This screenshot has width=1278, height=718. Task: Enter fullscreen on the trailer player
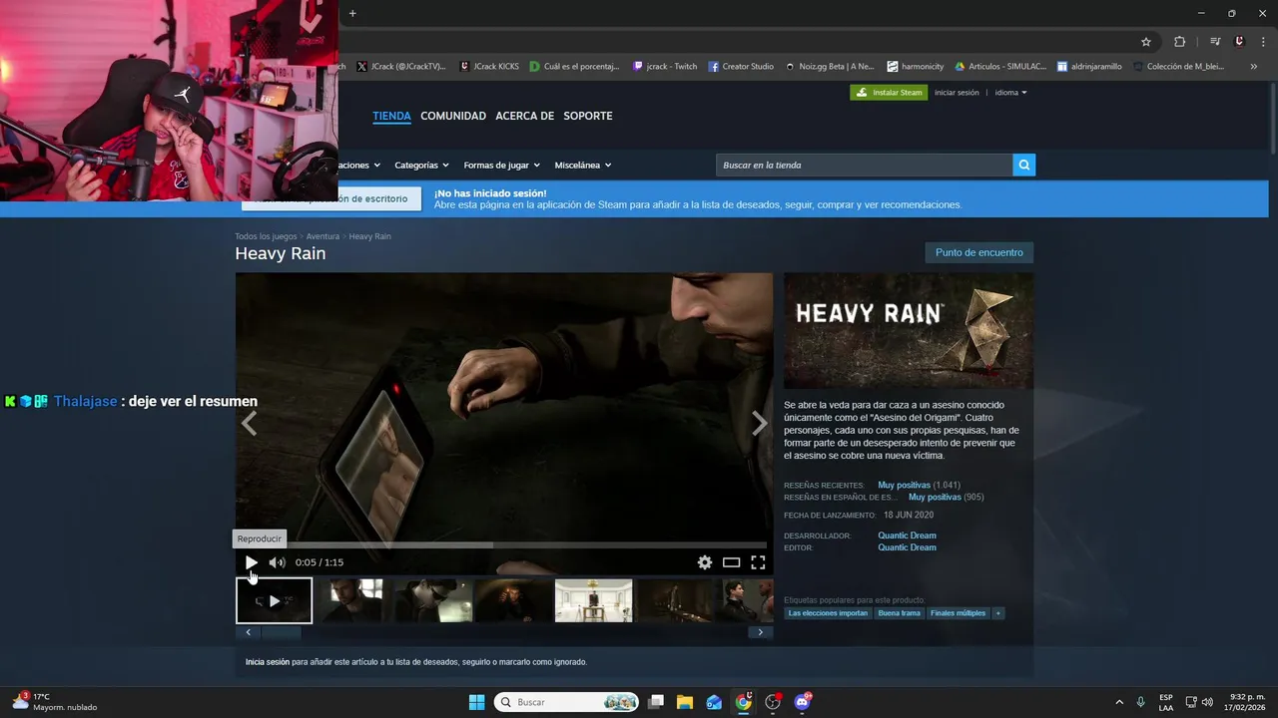[758, 562]
